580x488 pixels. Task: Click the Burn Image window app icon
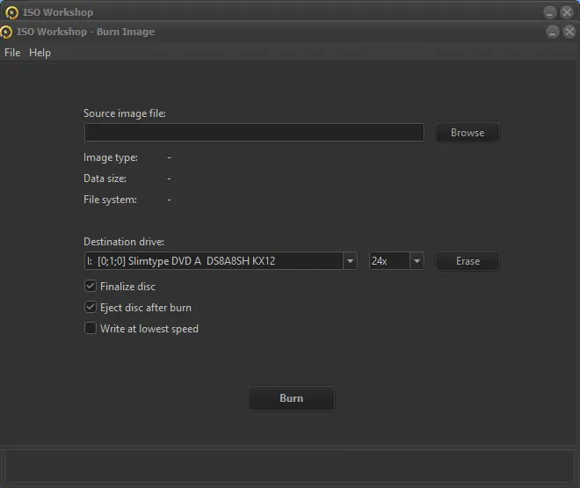6,33
